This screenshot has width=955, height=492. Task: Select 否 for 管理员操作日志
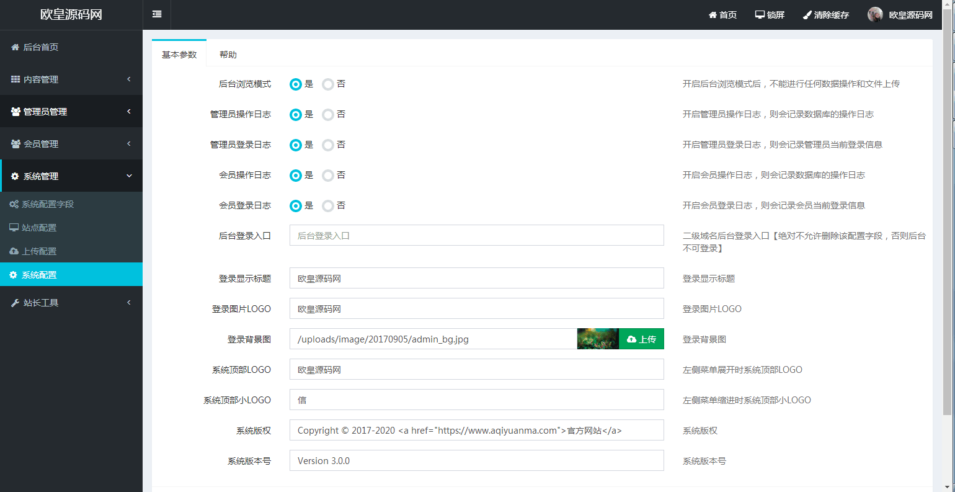(328, 115)
